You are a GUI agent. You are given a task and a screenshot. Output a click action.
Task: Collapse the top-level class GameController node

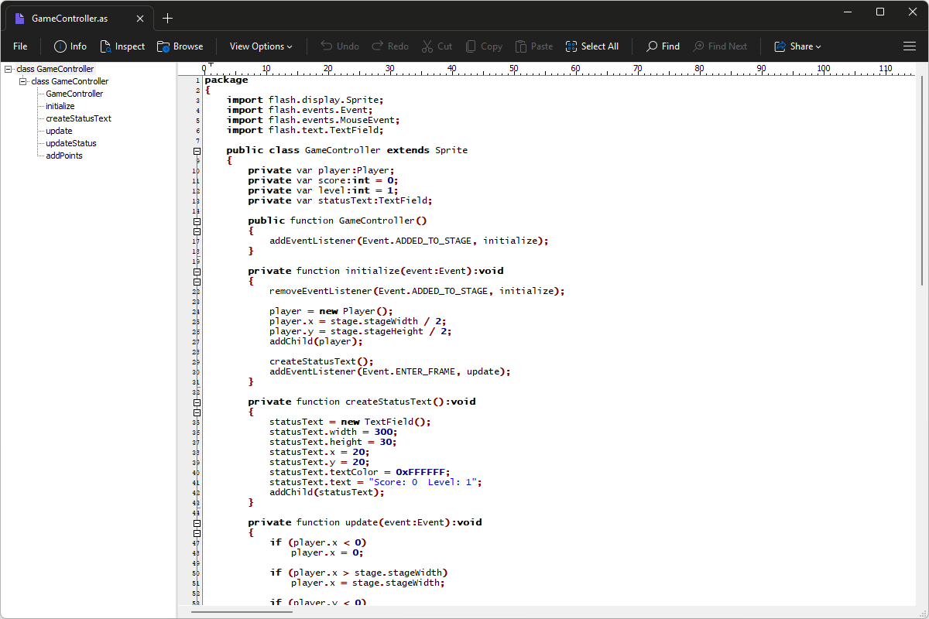(x=9, y=69)
